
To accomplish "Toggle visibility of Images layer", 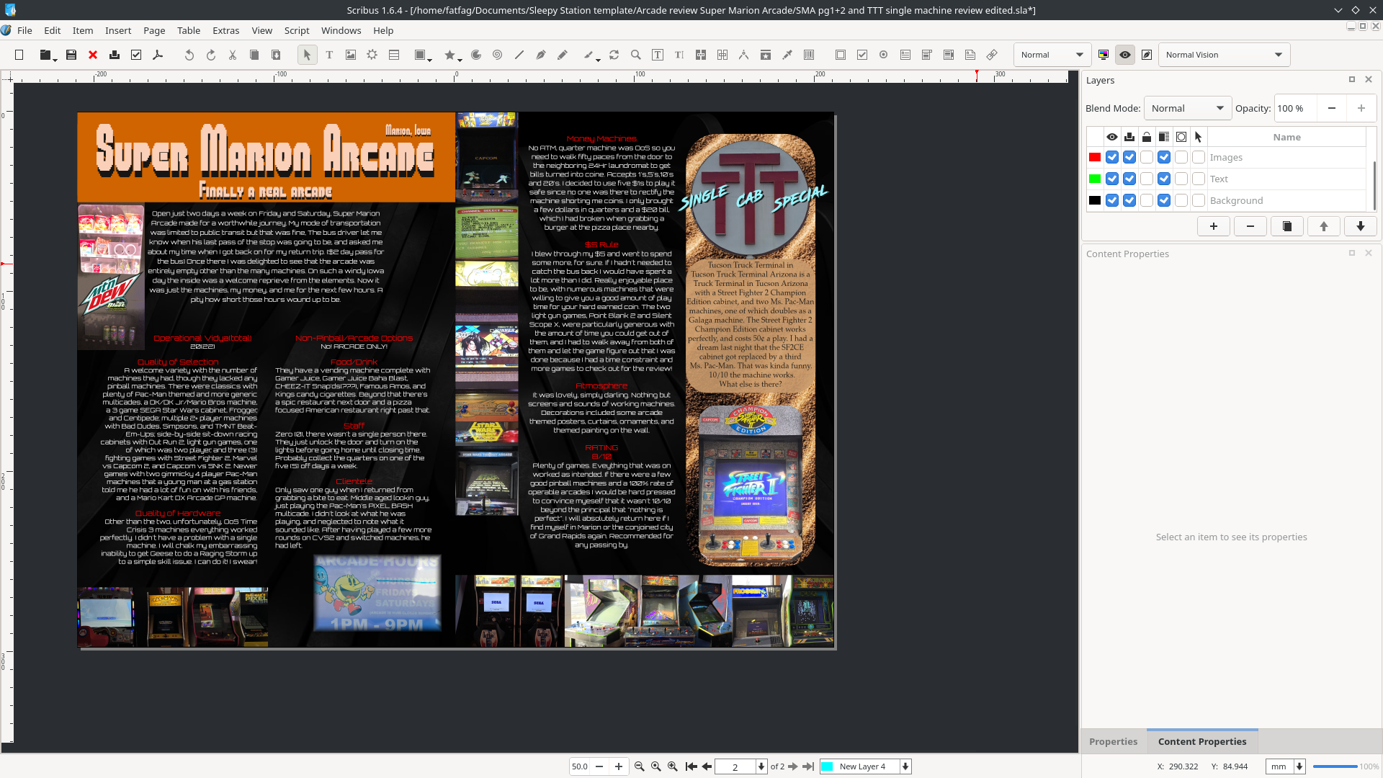I will 1112,157.
